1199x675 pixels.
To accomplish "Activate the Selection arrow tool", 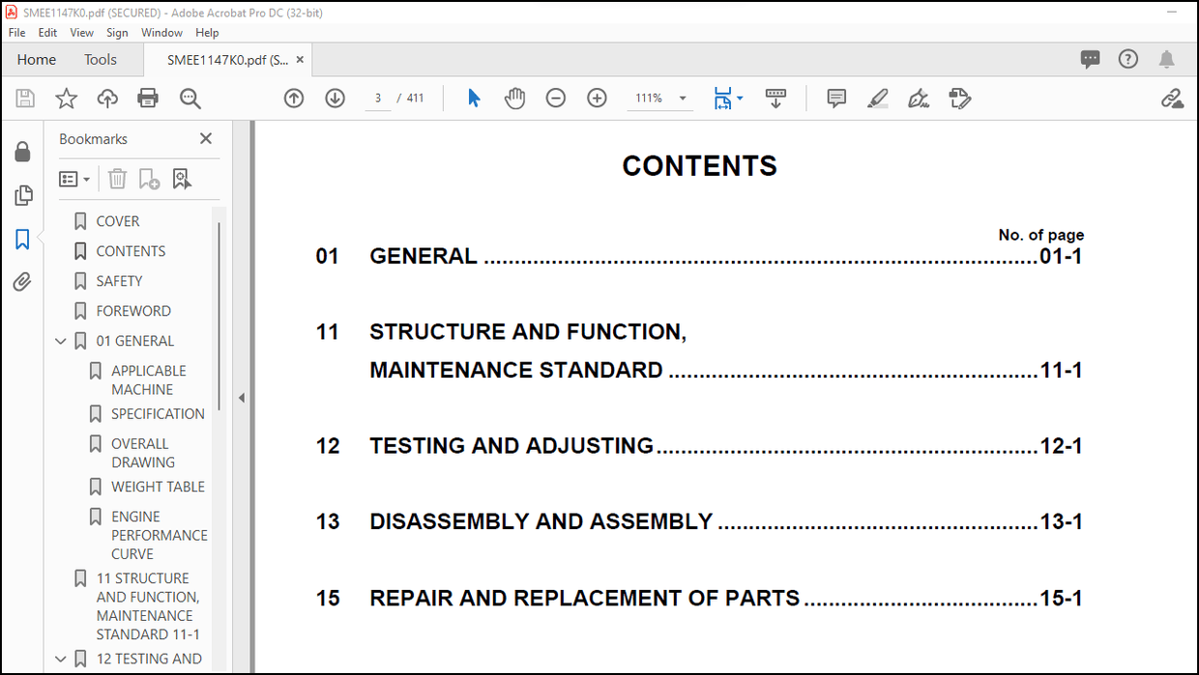I will 473,98.
